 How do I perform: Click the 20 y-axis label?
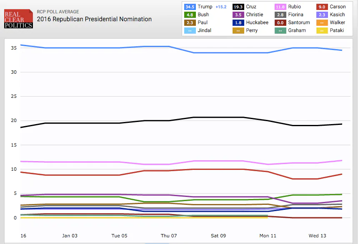[x=14, y=120]
